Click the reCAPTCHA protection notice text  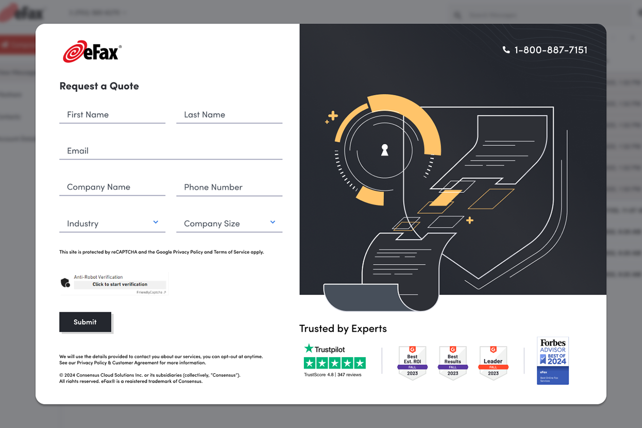click(161, 252)
